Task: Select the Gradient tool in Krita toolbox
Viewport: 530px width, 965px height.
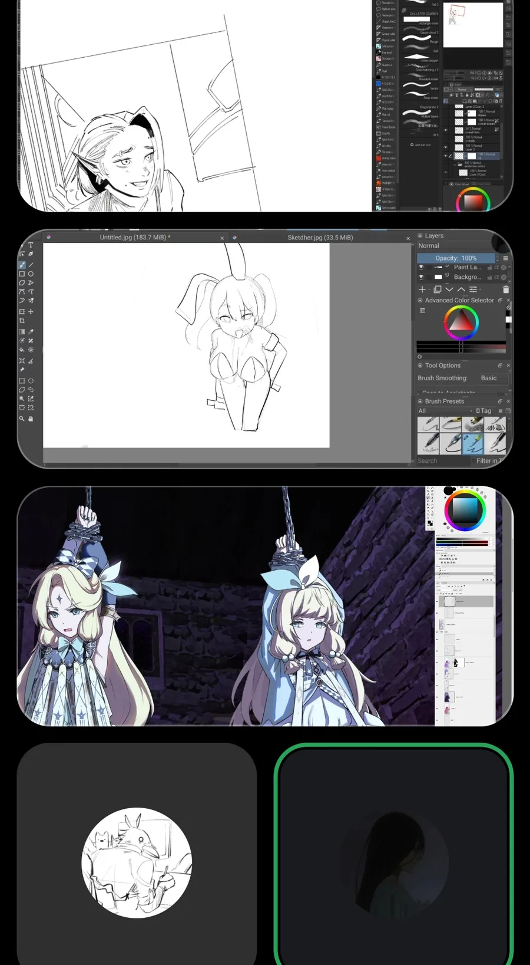Action: coord(22,332)
